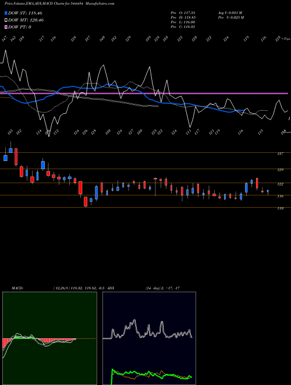Click the blue DOW ST legend swatch
This screenshot has width=291, height=385.
click(x=6, y=13)
